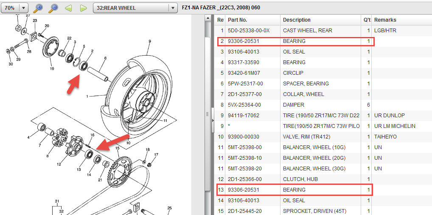Image resolution: width=432 pixels, height=215 pixels.
Task: Expand the 32:REAR WHEEL section dropdown
Action: pyautogui.click(x=172, y=8)
